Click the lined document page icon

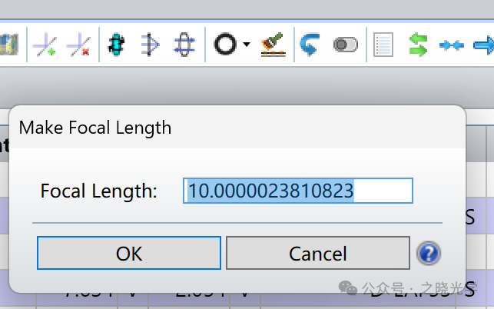pyautogui.click(x=383, y=45)
